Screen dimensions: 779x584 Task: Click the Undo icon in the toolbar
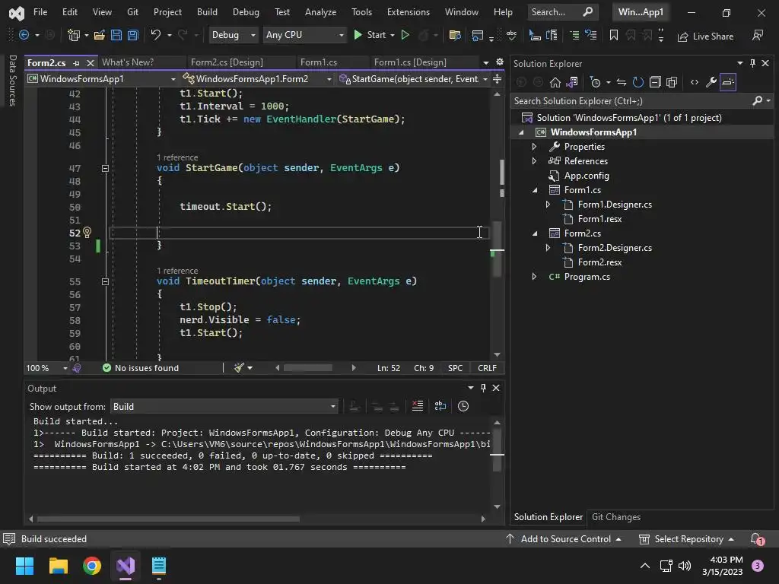156,35
